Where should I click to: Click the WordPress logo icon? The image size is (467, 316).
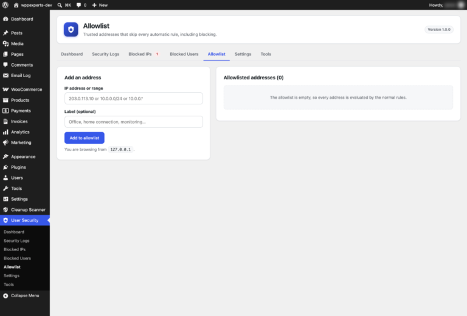pyautogui.click(x=5, y=5)
